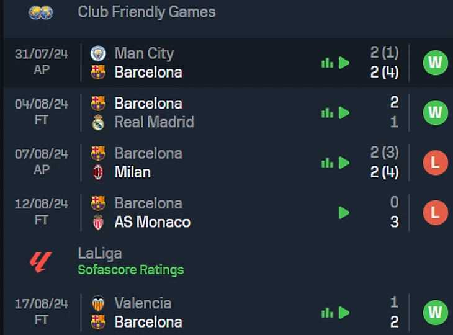Click the Man City team crest
The height and width of the screenshot is (335, 453).
point(98,54)
